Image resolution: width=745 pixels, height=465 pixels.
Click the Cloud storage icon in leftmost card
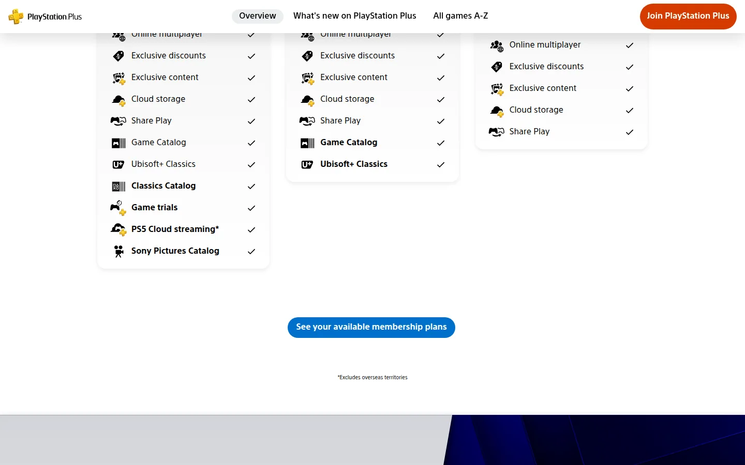click(118, 100)
